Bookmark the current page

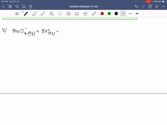point(24,7)
